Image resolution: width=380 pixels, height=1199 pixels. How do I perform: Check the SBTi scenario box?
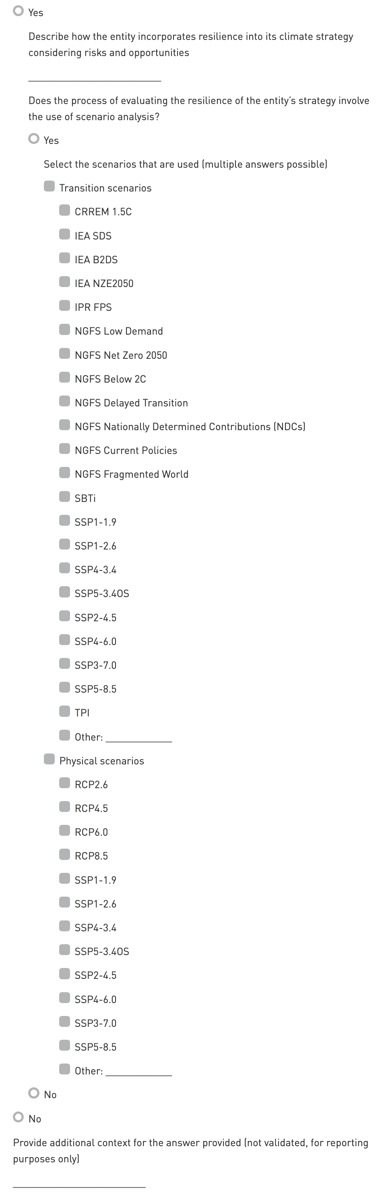pos(64,497)
